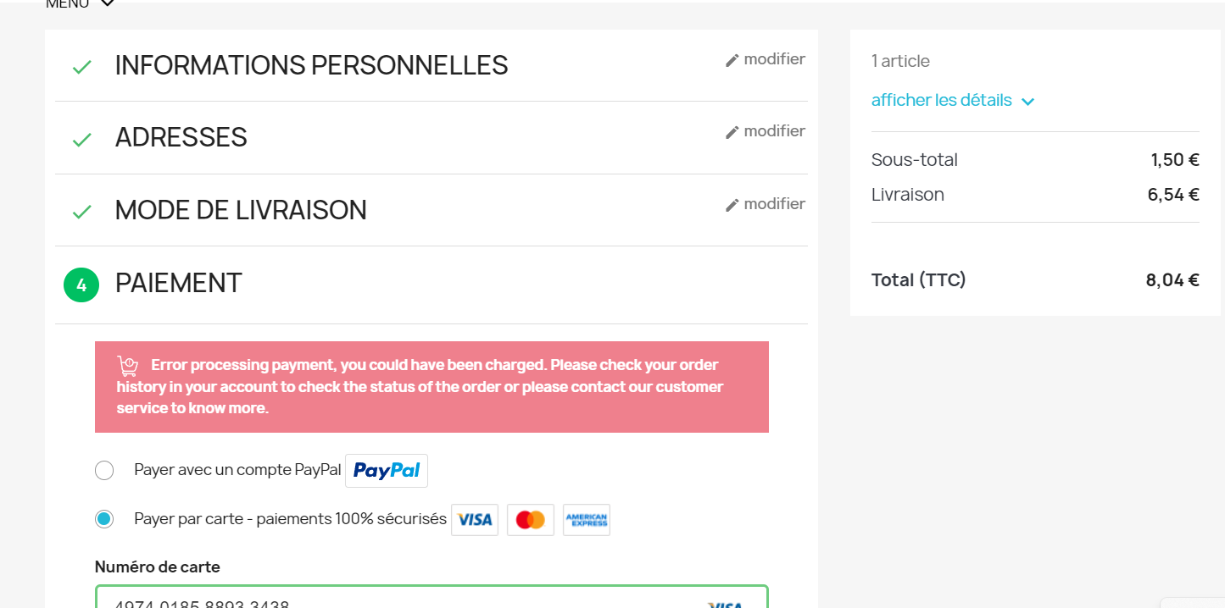The width and height of the screenshot is (1225, 608).
Task: Click the Visa card logo
Action: coord(475,520)
